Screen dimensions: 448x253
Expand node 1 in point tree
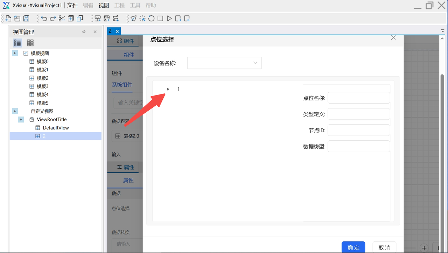click(x=168, y=89)
